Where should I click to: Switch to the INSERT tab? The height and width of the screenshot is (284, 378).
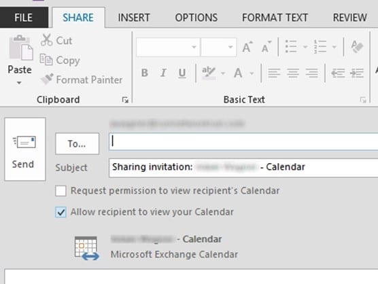[x=134, y=18]
